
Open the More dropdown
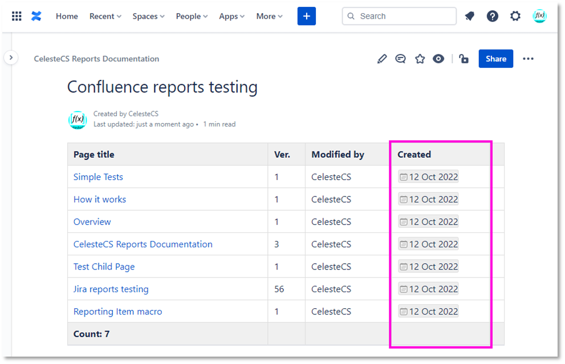(269, 16)
